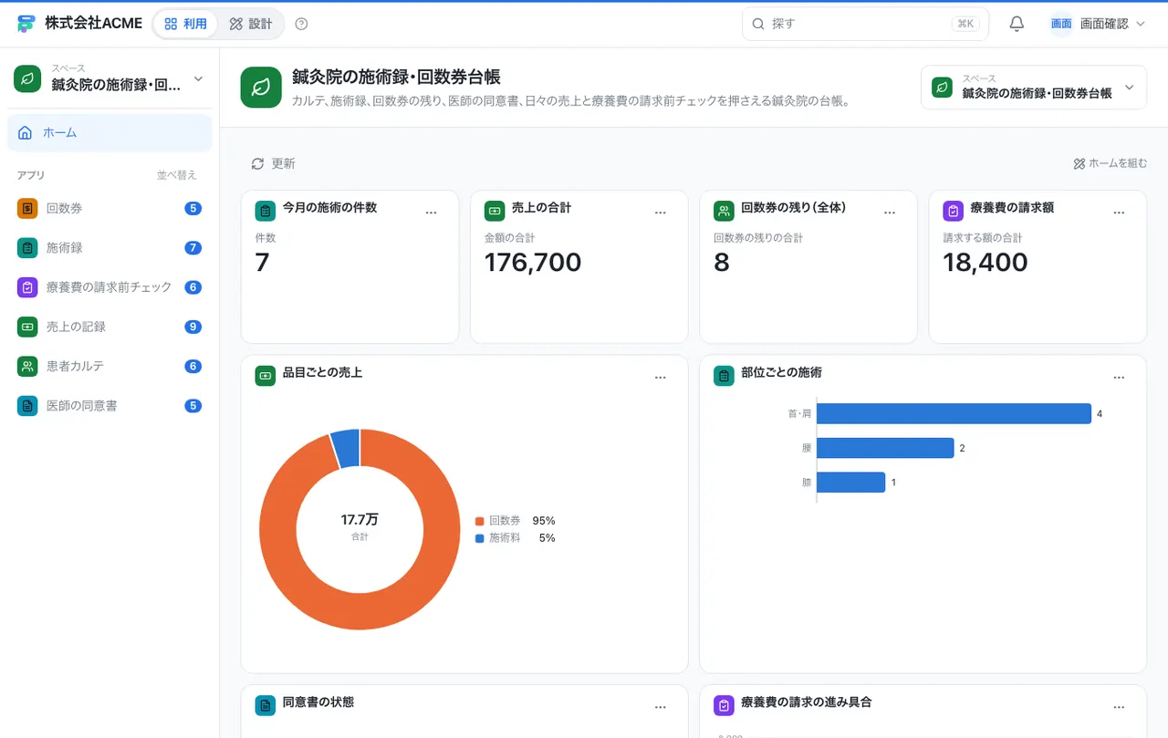Click ホームを組む to arrange the home
Screen dimensions: 1168x738
[1110, 163]
